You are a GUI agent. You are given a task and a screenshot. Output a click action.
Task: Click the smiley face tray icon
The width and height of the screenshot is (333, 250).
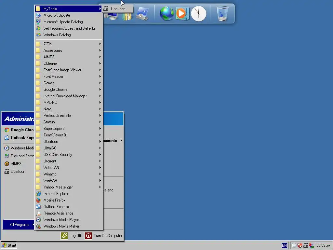tap(294, 245)
